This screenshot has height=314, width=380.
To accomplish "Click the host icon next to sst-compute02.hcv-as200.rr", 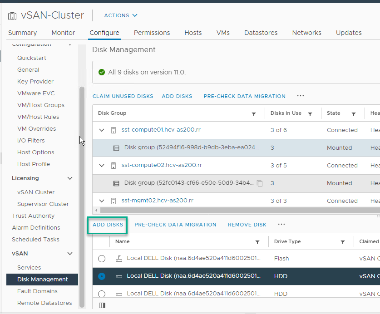I will [x=113, y=165].
